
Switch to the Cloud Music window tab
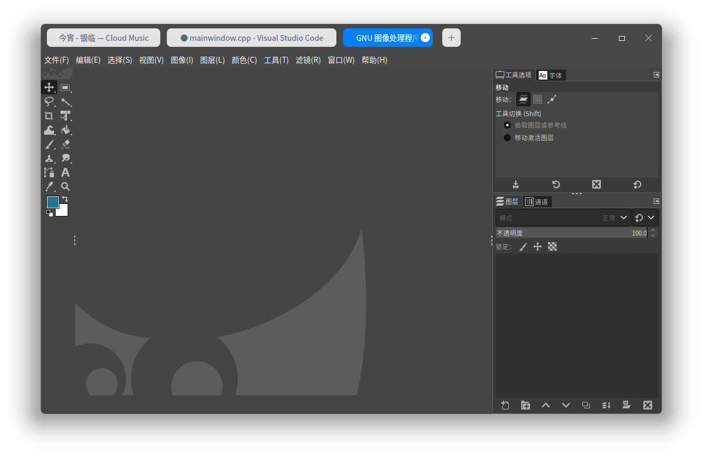(104, 38)
